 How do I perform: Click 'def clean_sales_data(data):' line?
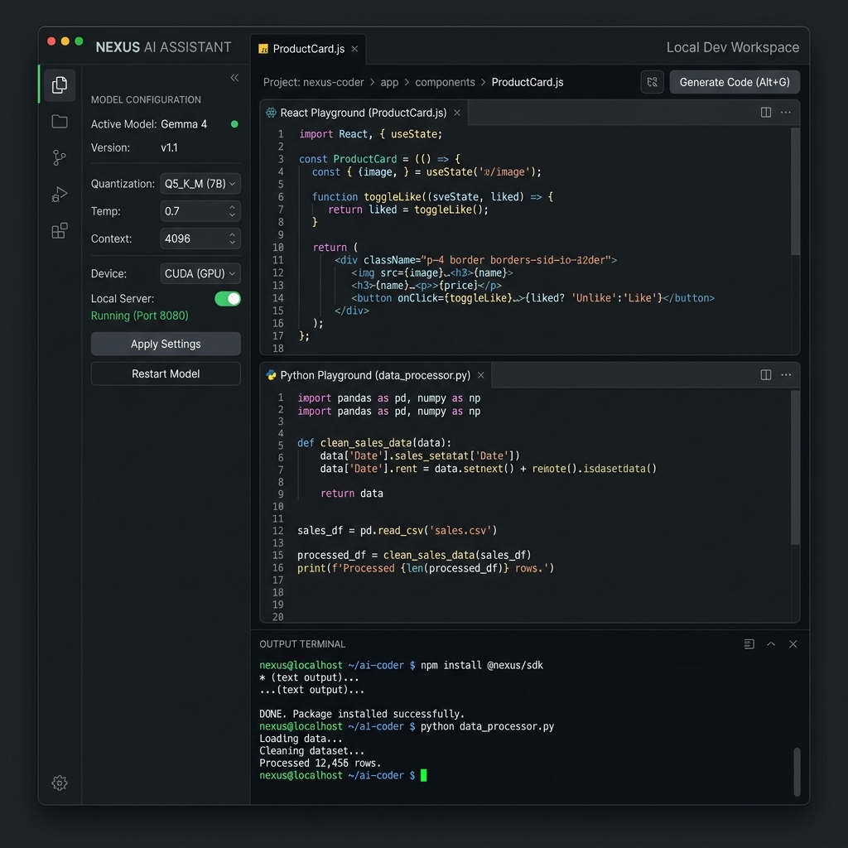click(x=374, y=443)
